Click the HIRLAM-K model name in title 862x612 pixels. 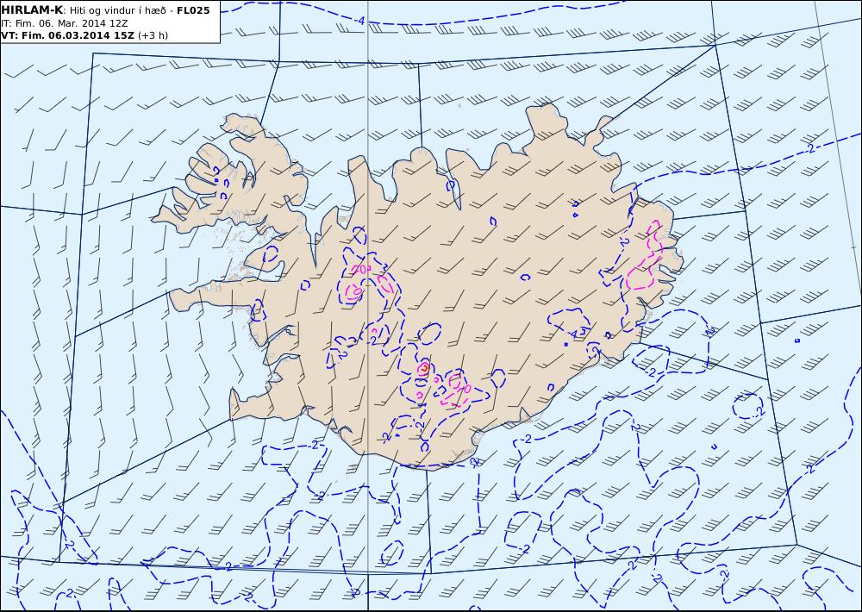[x=32, y=9]
